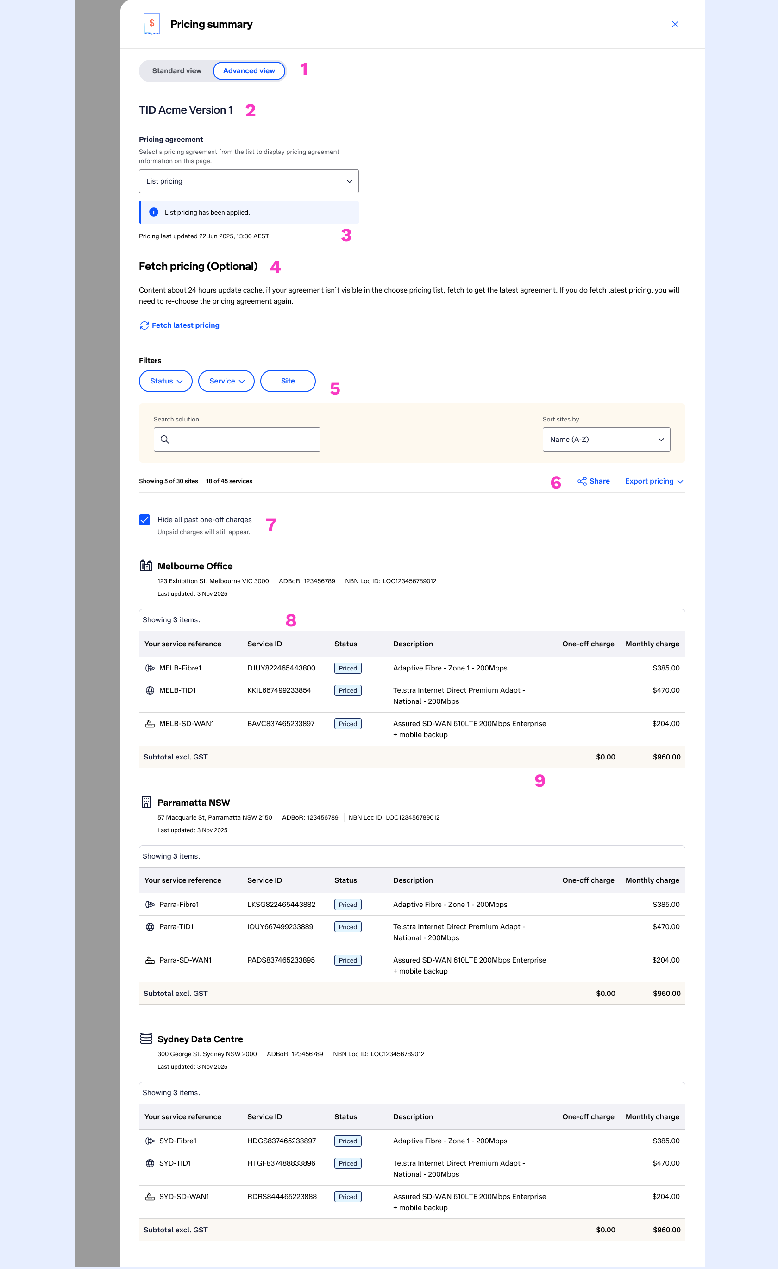Switch to Standard view
This screenshot has width=778, height=1269.
[x=176, y=70]
